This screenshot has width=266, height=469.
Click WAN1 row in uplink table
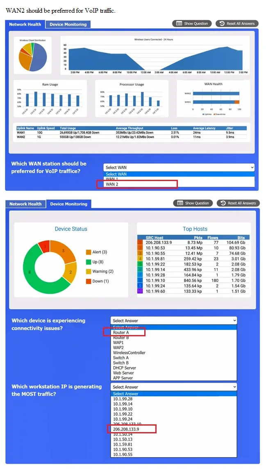(132, 132)
